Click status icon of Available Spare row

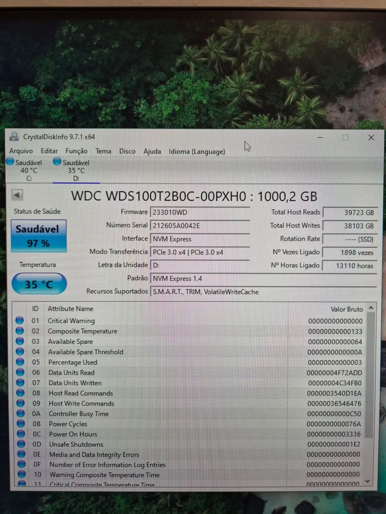(20, 341)
